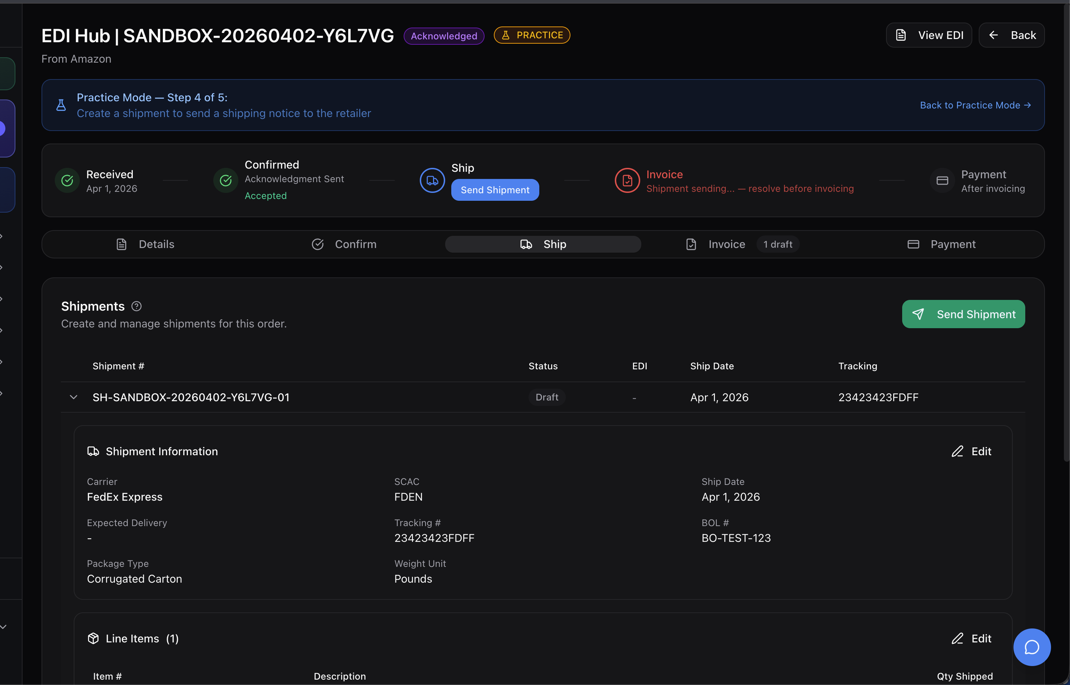Switch to the Details tab

click(x=145, y=244)
